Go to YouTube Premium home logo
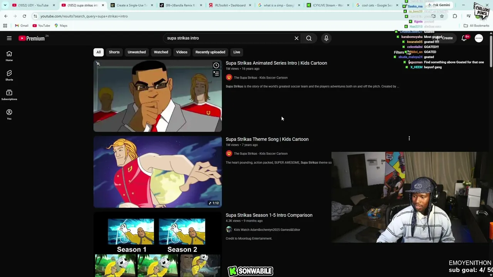This screenshot has height=277, width=493. tap(32, 38)
